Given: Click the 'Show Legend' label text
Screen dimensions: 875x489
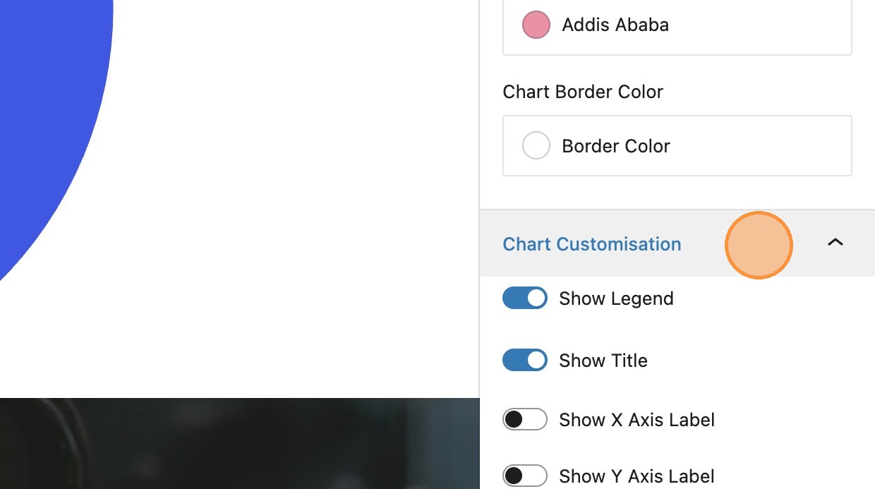Looking at the screenshot, I should click(616, 298).
